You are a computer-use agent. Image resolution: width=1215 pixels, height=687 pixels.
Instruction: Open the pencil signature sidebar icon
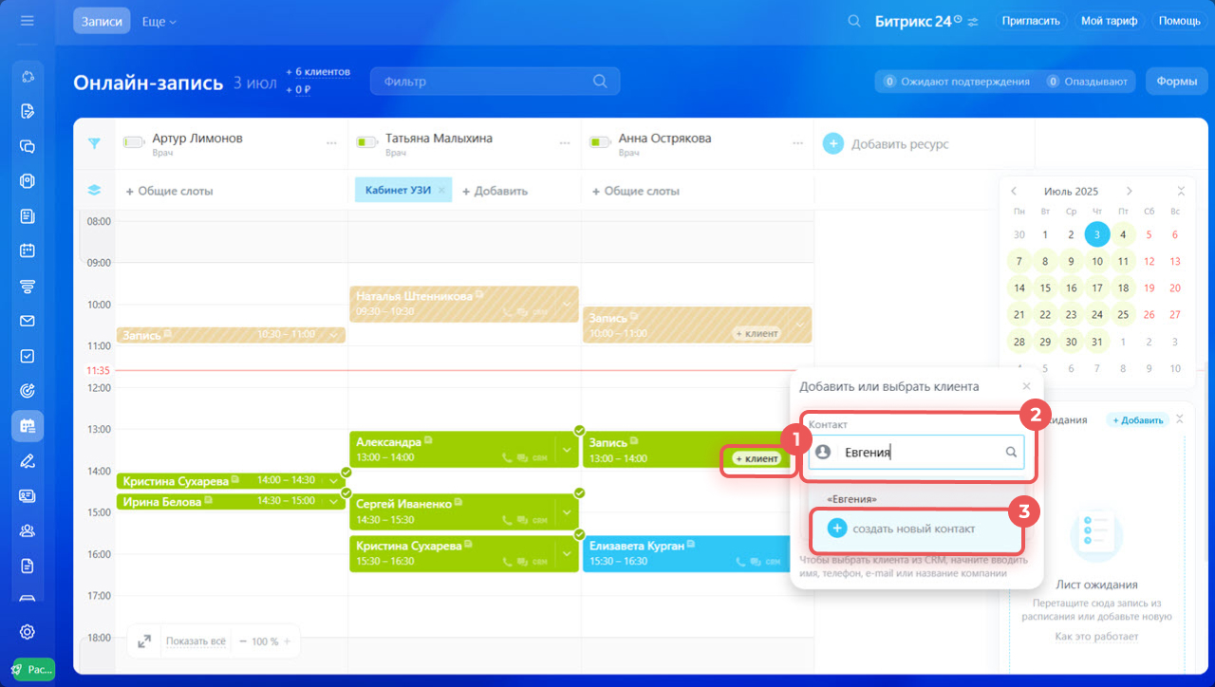point(27,461)
